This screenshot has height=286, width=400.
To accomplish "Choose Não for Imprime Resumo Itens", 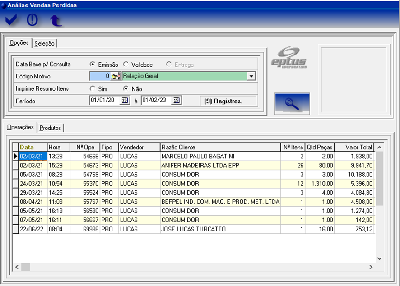I will pos(126,89).
